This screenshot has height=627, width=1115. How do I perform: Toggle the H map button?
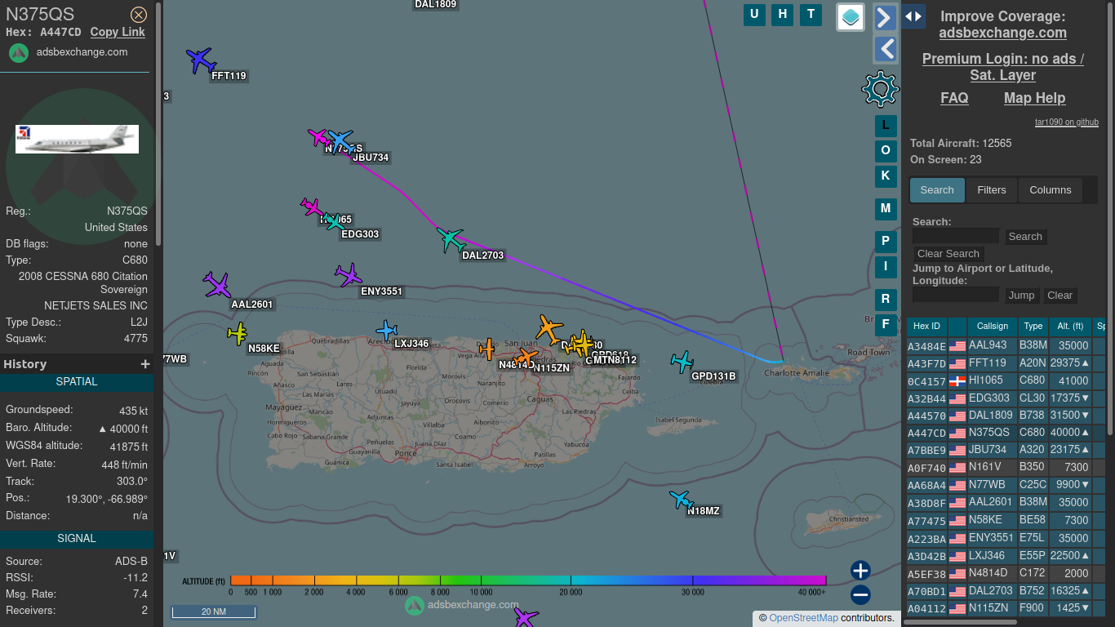(x=783, y=14)
